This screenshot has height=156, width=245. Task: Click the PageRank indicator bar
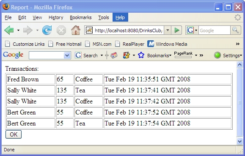point(183,57)
